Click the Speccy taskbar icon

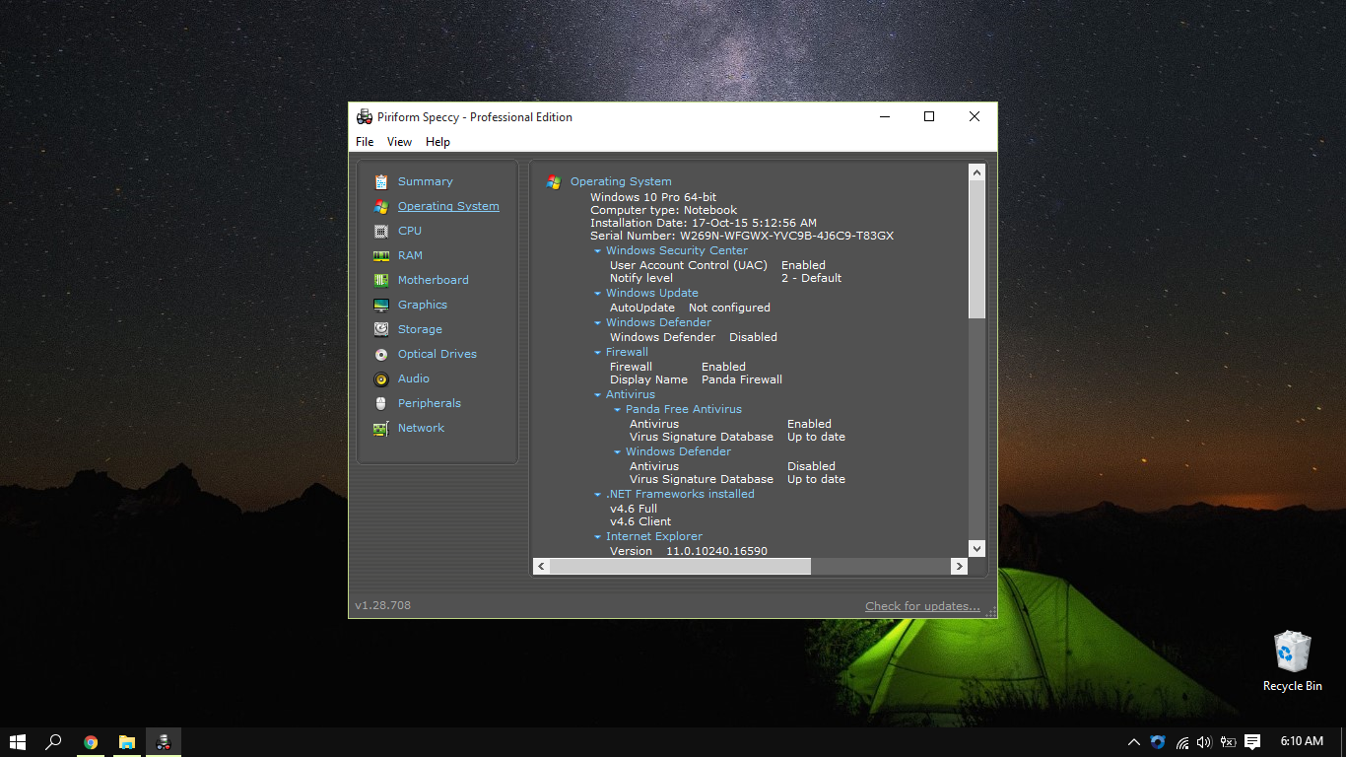(164, 742)
